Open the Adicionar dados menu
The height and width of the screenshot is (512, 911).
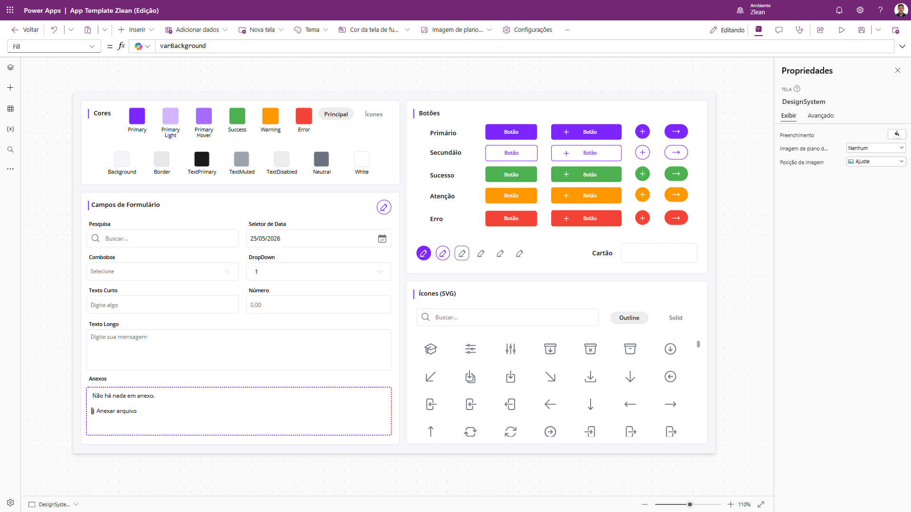[196, 30]
